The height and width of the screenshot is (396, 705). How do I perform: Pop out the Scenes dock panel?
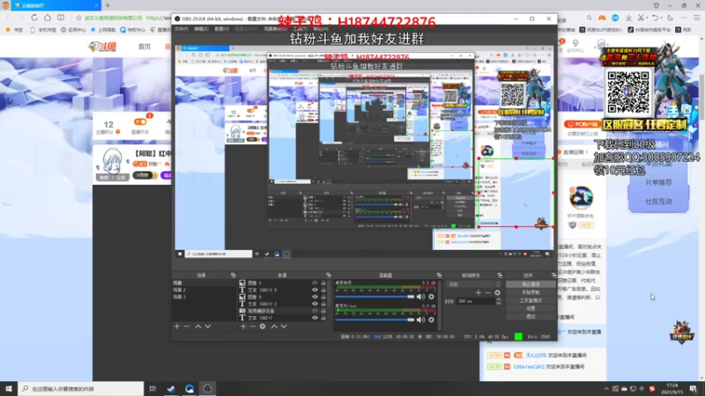pos(233,275)
